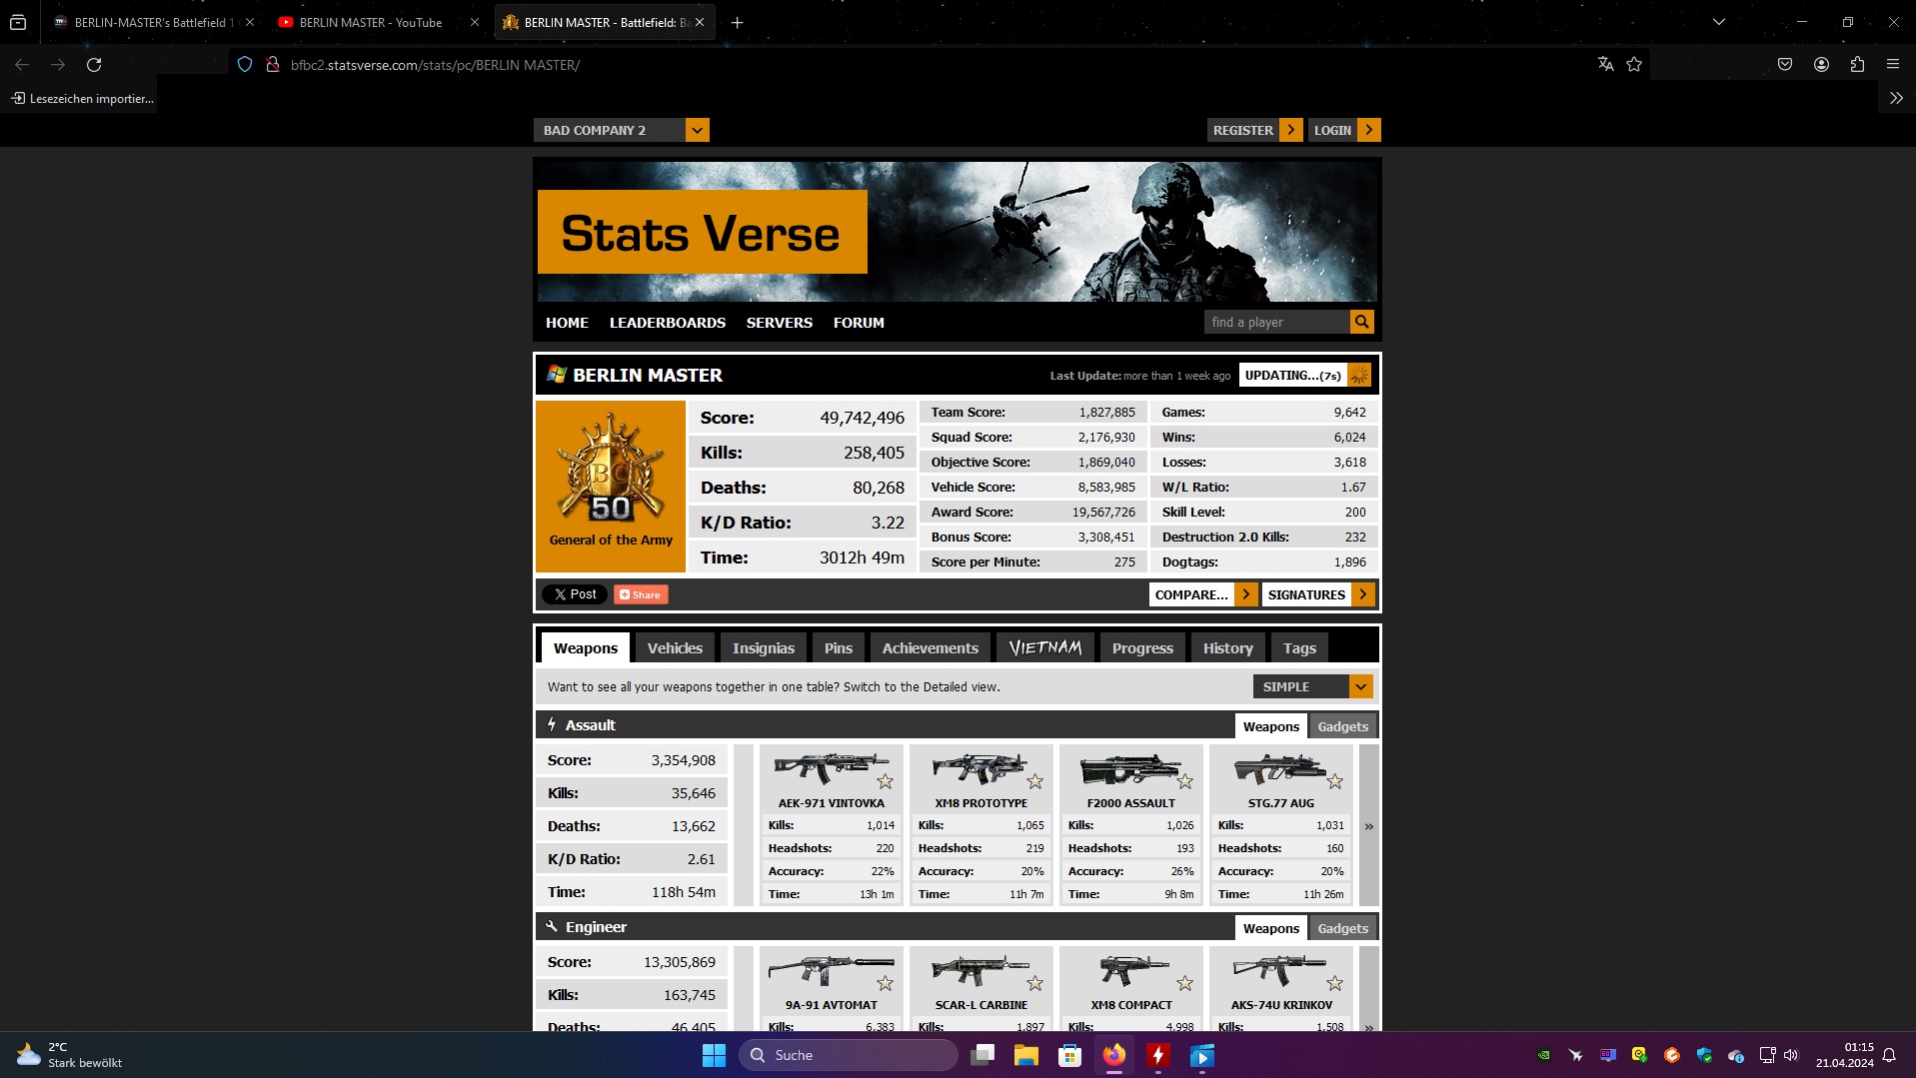Open the Lesezeichen importieren bookmark button
The height and width of the screenshot is (1078, 1916).
coord(82,98)
